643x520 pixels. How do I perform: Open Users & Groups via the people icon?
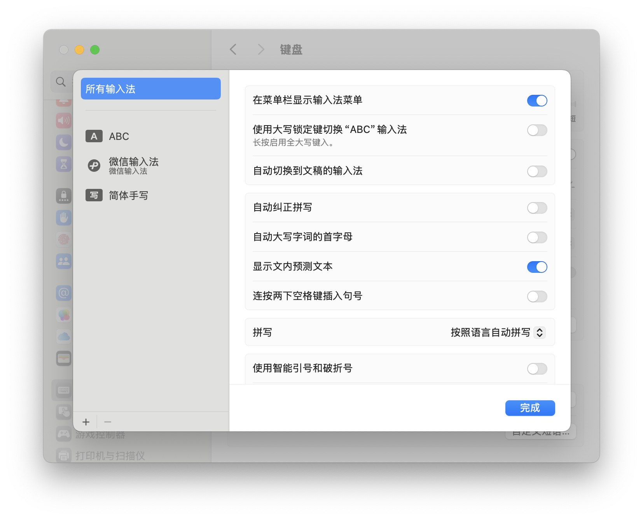(x=63, y=261)
